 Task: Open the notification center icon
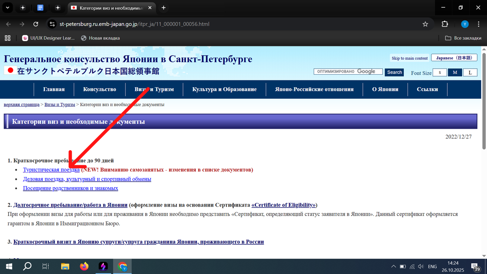476,267
